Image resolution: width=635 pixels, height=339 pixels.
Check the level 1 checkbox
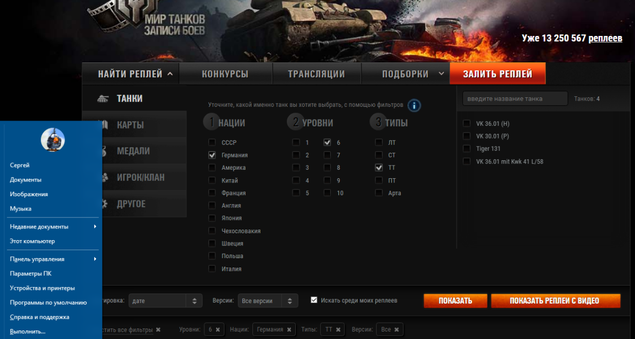pyautogui.click(x=296, y=142)
